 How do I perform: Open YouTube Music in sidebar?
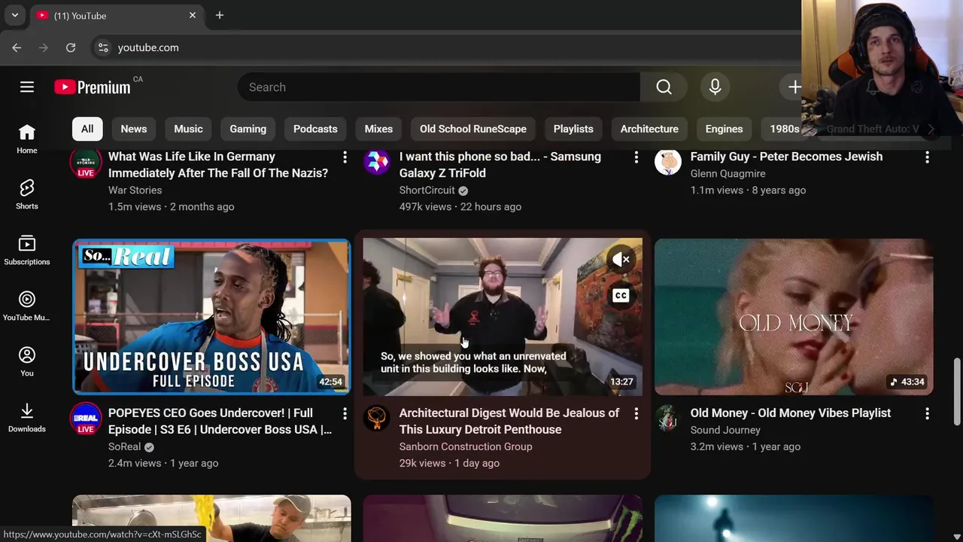[27, 306]
